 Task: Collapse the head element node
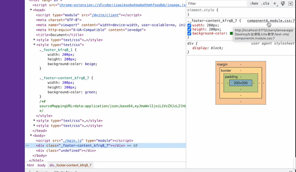click(31, 10)
